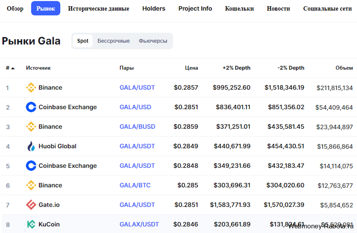Click the volume value $54,409,464

pos(334,108)
